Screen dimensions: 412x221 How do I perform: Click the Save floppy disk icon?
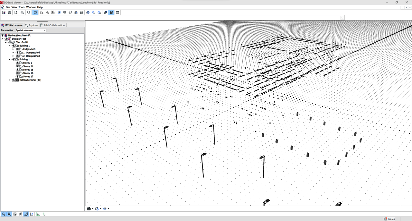9,13
